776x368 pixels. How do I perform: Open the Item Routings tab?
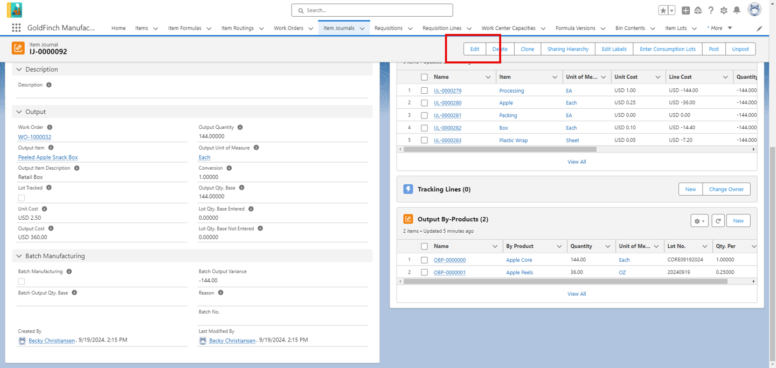(238, 28)
